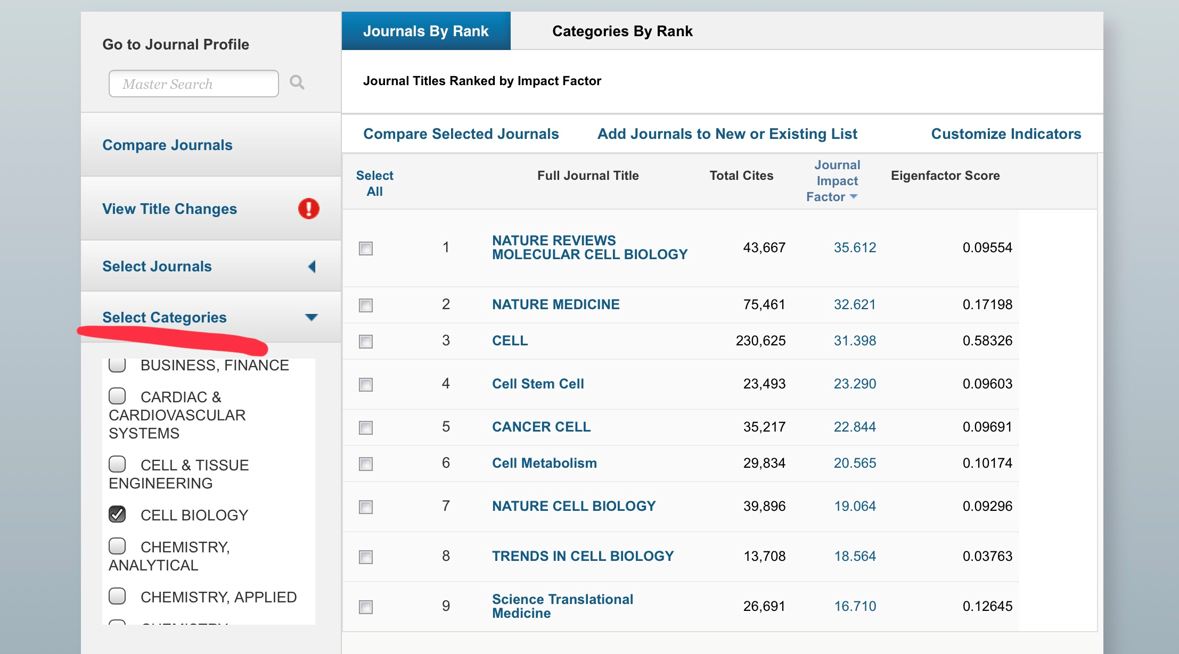1179x654 pixels.
Task: Click the red alert icon beside View Title Changes
Action: pos(308,209)
